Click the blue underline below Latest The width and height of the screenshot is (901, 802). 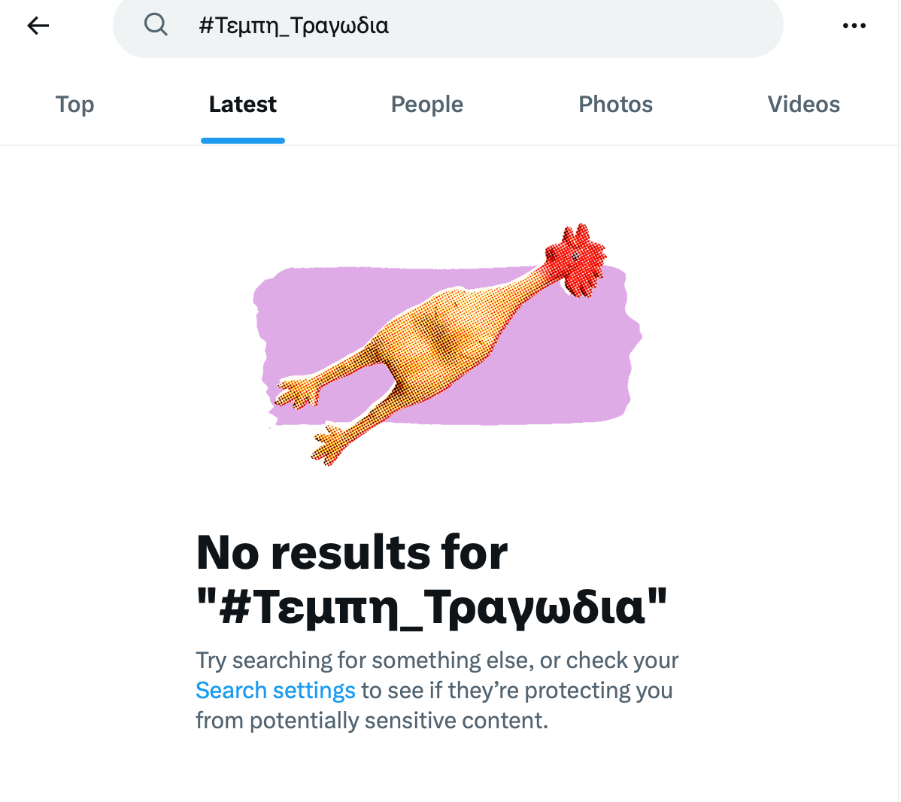click(242, 141)
